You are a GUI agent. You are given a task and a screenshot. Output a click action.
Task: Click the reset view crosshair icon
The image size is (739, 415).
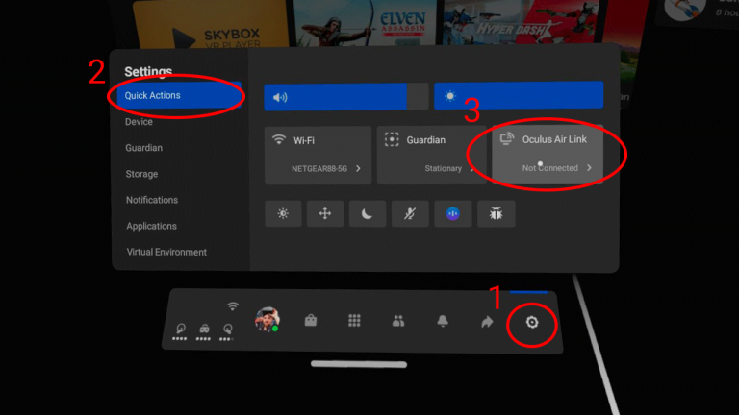[x=325, y=214]
